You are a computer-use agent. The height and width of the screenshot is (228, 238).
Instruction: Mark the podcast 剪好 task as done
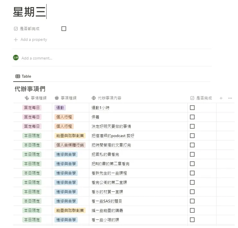(x=192, y=136)
